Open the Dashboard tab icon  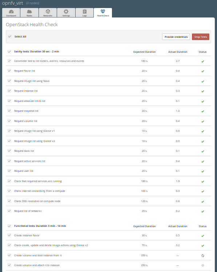click(11, 12)
